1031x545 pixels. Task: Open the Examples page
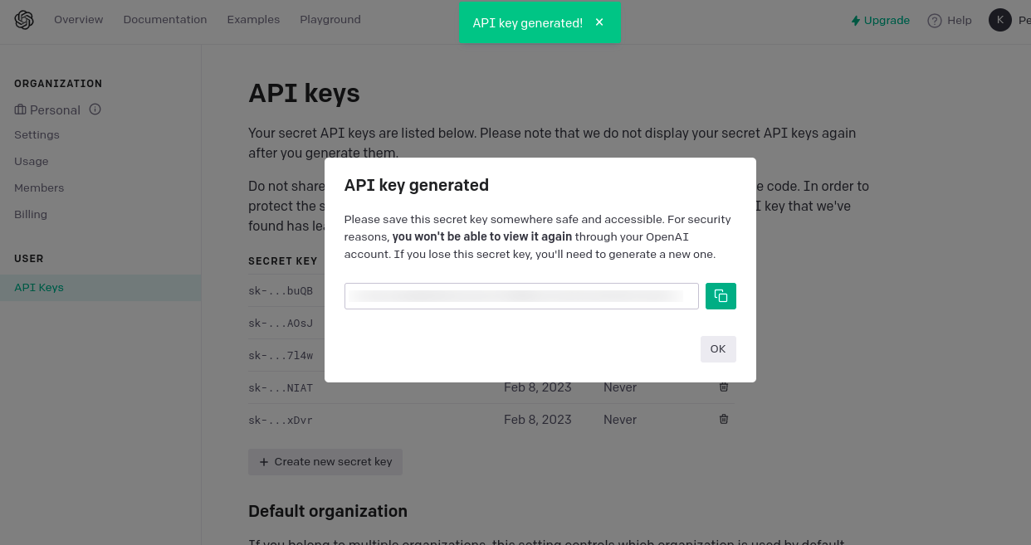[253, 20]
